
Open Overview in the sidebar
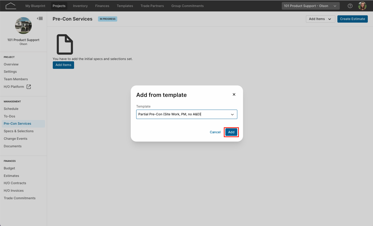click(x=11, y=64)
